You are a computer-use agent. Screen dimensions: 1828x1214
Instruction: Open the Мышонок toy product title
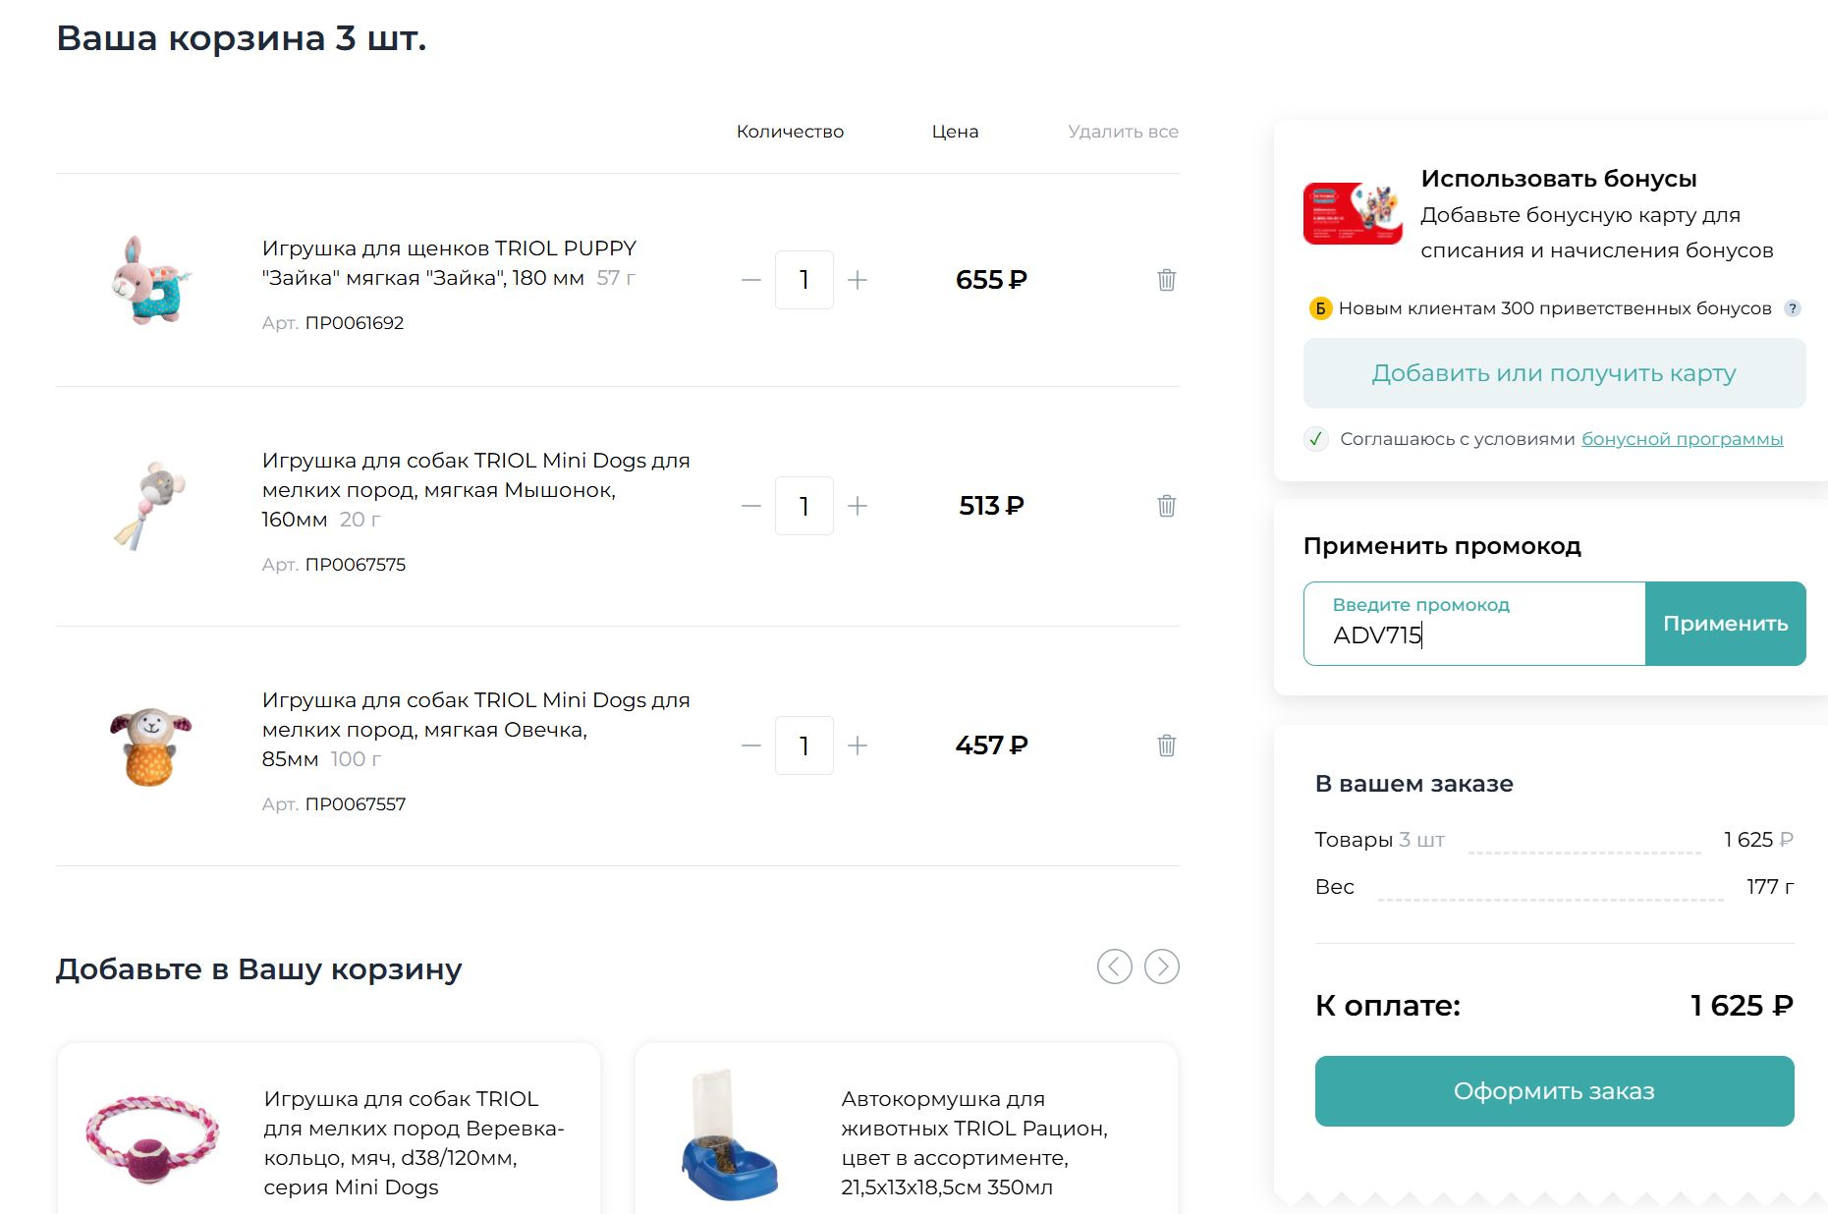click(475, 489)
